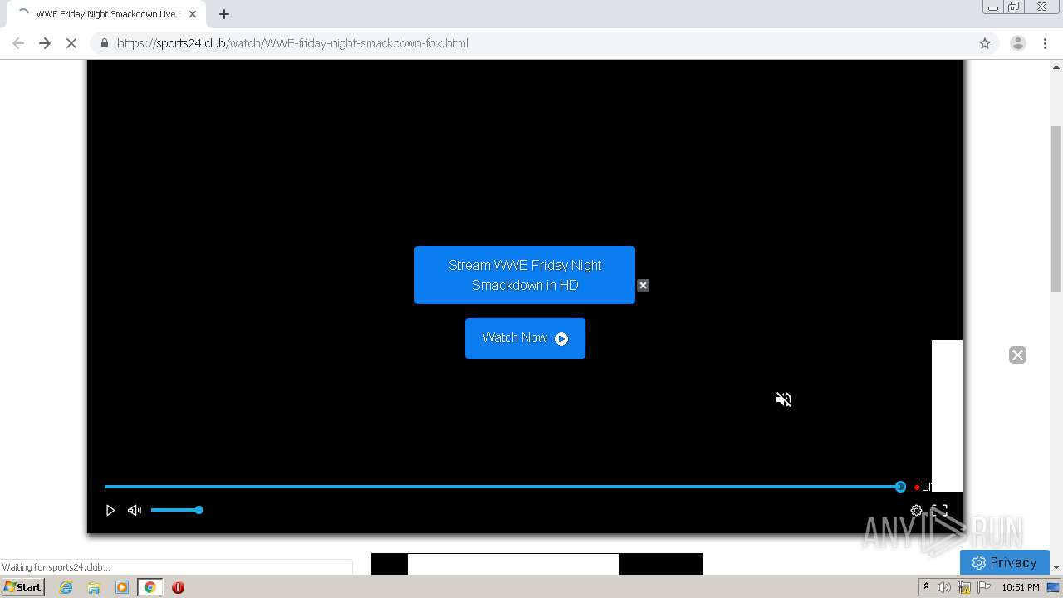Open File Explorer from taskbar
This screenshot has height=598, width=1063.
94,587
